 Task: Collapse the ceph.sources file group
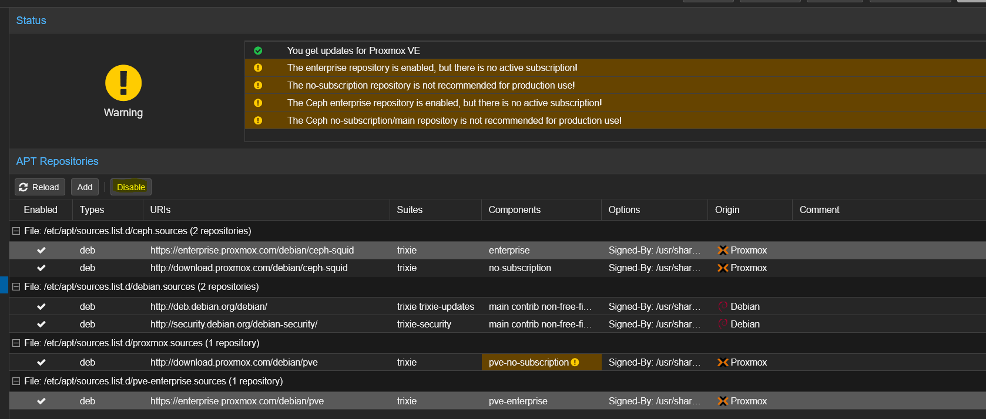pos(16,231)
